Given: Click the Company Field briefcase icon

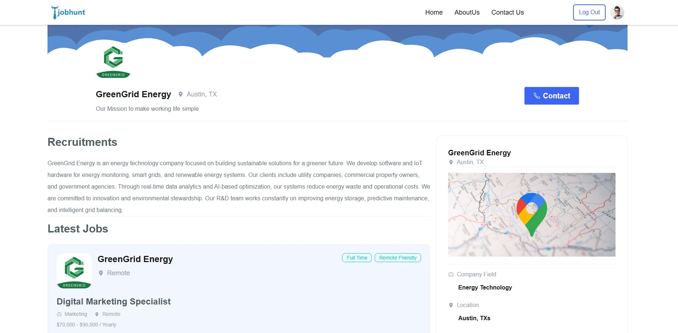Looking at the screenshot, I should 451,275.
